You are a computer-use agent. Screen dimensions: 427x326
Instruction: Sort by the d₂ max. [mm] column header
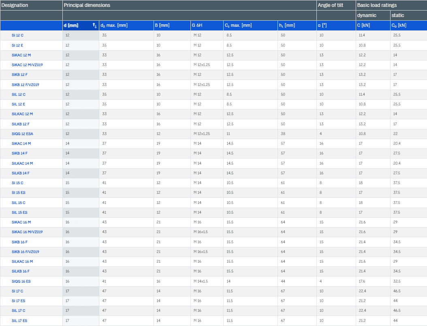click(x=114, y=26)
